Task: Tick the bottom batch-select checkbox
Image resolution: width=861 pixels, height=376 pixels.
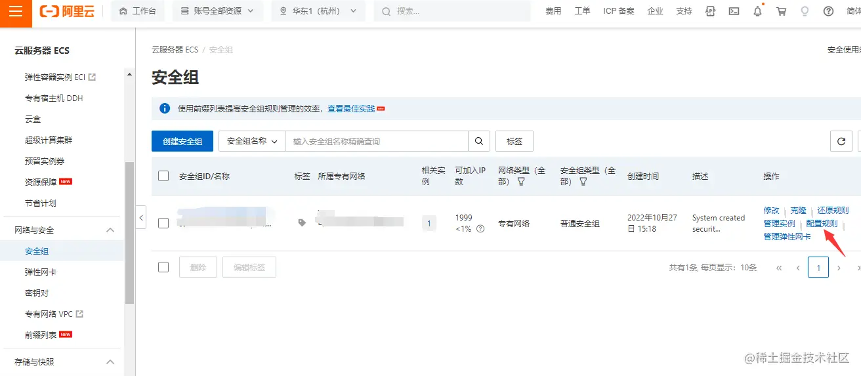Action: point(163,267)
